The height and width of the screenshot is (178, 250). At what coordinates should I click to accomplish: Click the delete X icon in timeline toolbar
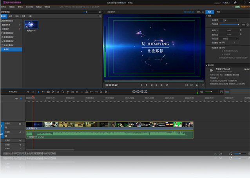point(58,92)
